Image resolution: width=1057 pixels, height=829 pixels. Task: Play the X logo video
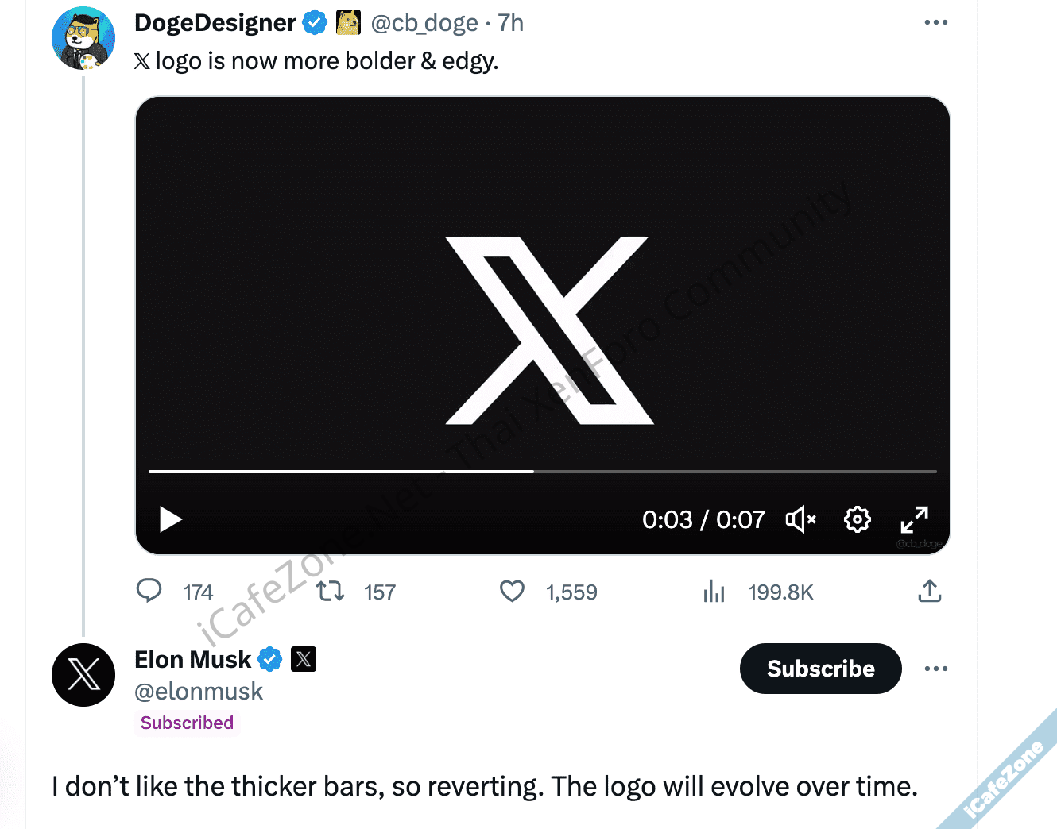[x=171, y=519]
